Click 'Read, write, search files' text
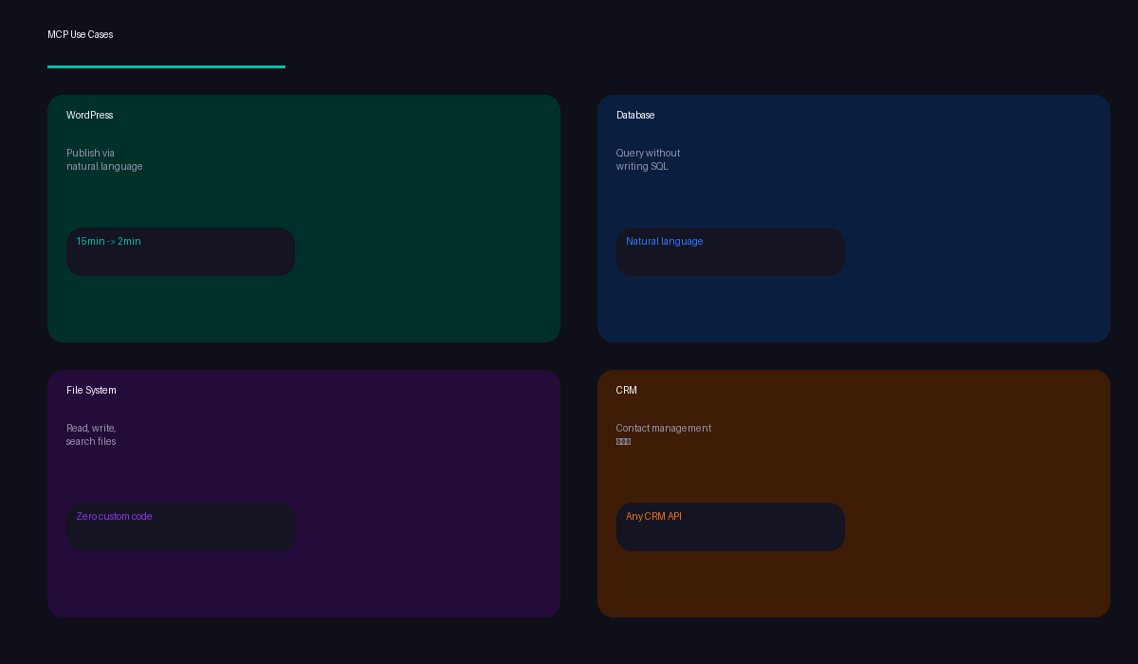1138x664 pixels. 91,434
